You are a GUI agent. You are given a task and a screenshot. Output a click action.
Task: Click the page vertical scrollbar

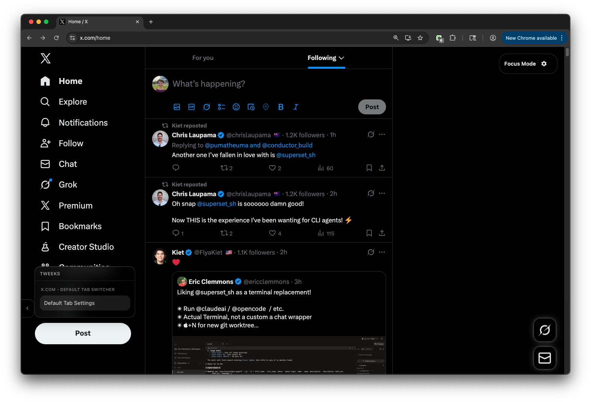pyautogui.click(x=567, y=52)
